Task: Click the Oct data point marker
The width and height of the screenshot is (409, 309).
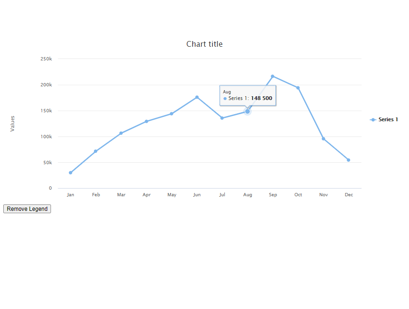Action: (x=298, y=88)
